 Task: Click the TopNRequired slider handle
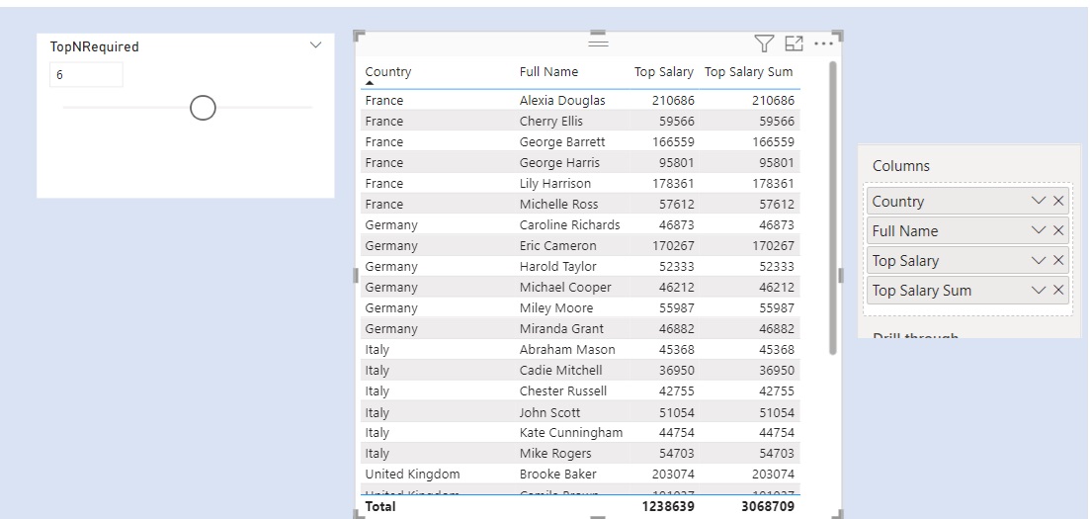203,108
